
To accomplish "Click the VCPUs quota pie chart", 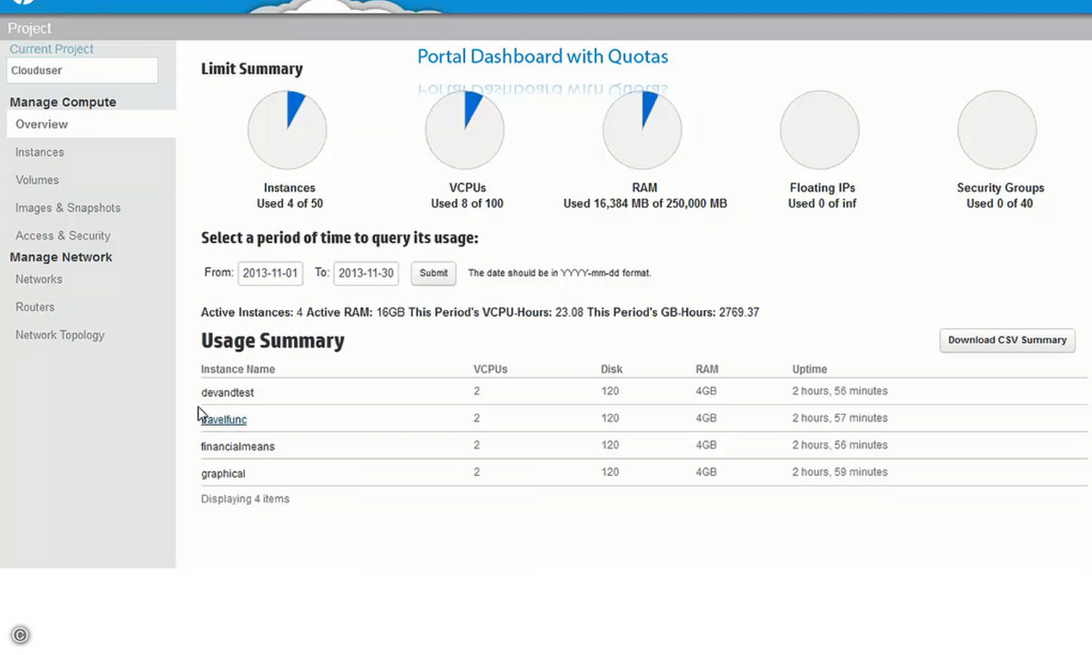I will pos(465,130).
